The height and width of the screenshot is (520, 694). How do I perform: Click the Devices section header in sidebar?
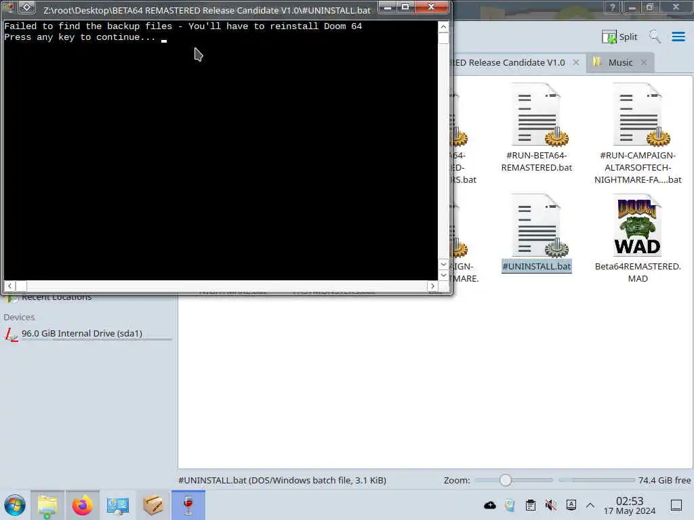pyautogui.click(x=19, y=317)
